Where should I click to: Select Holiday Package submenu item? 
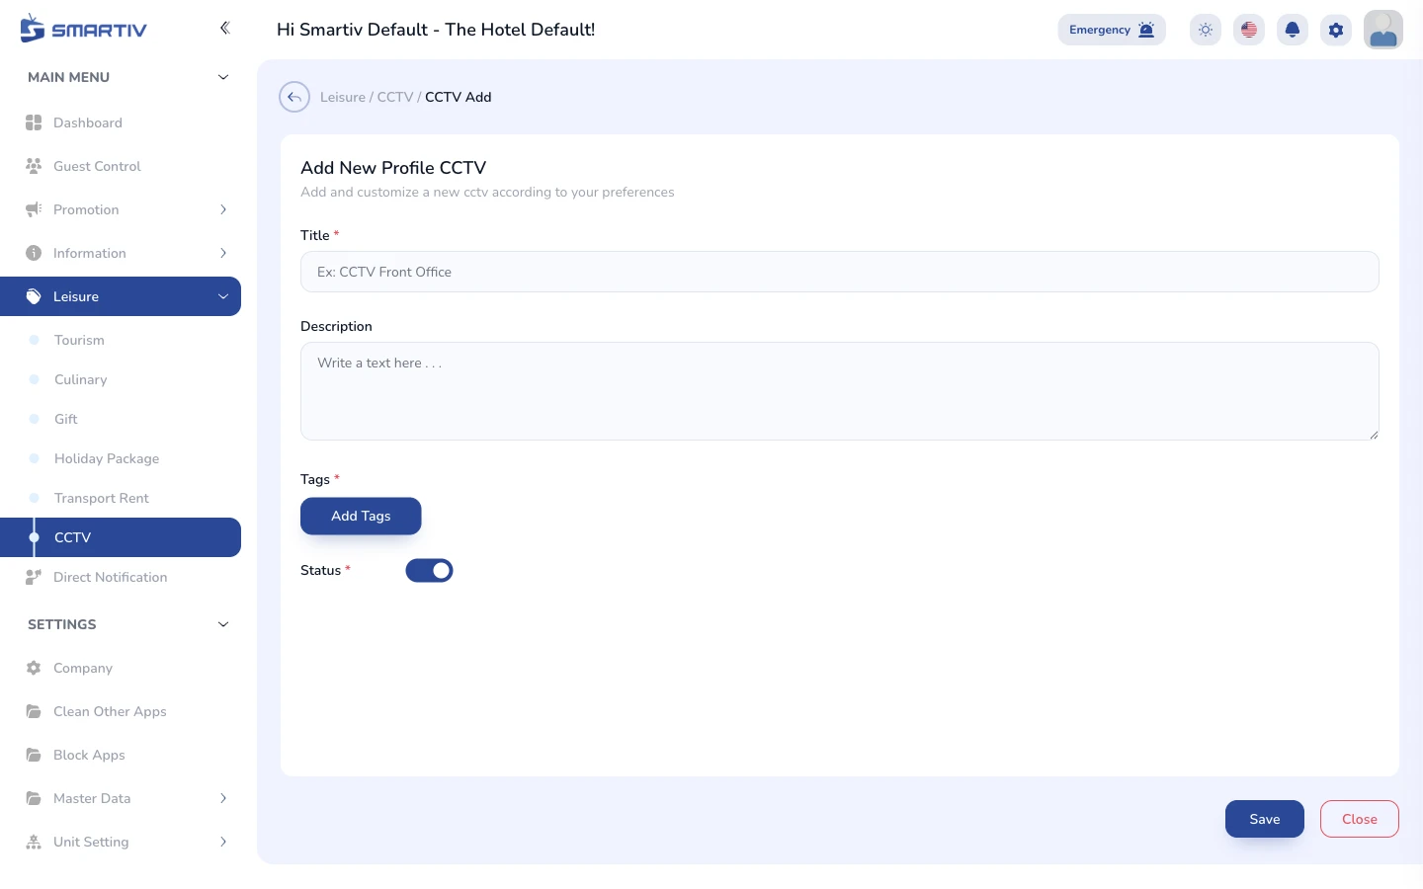(121, 458)
